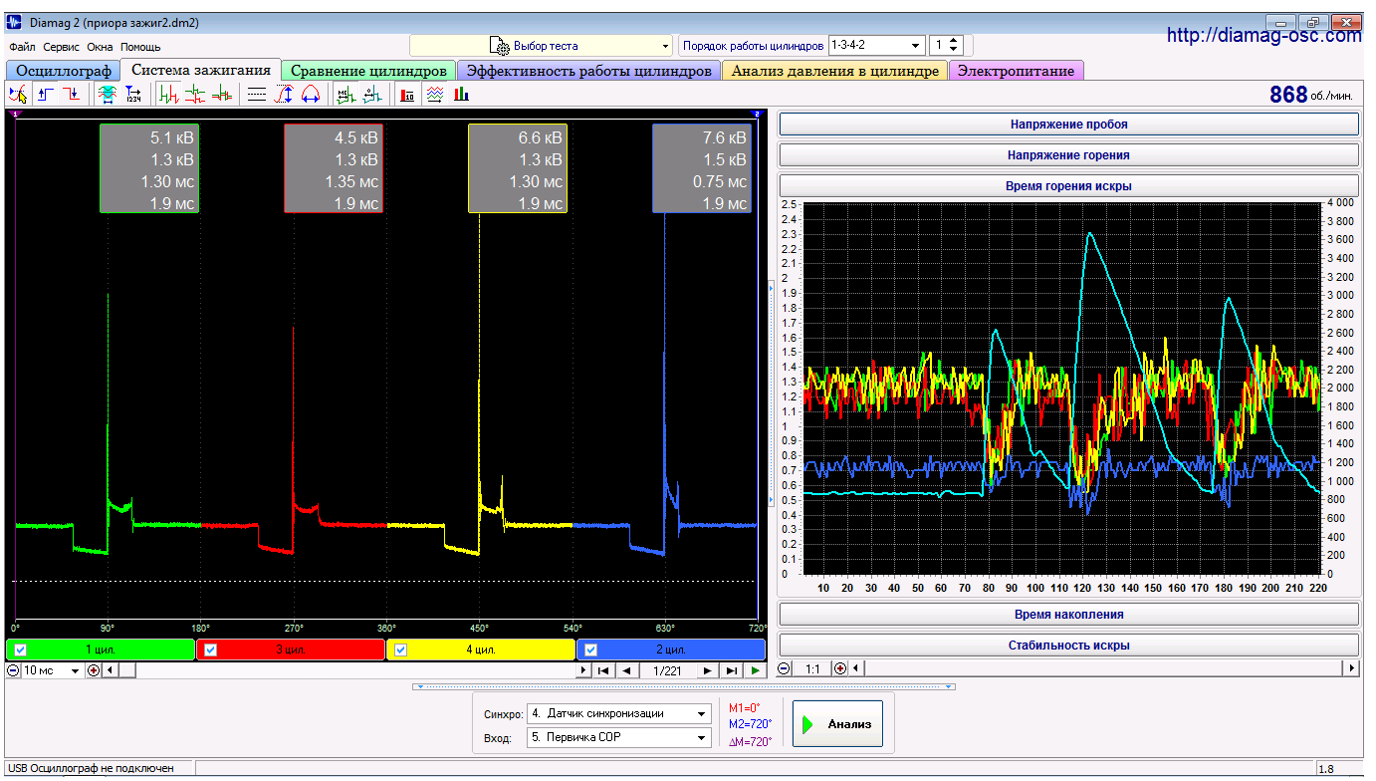Step to previous frame
Viewport: 1376px width, 781px height.
point(626,670)
